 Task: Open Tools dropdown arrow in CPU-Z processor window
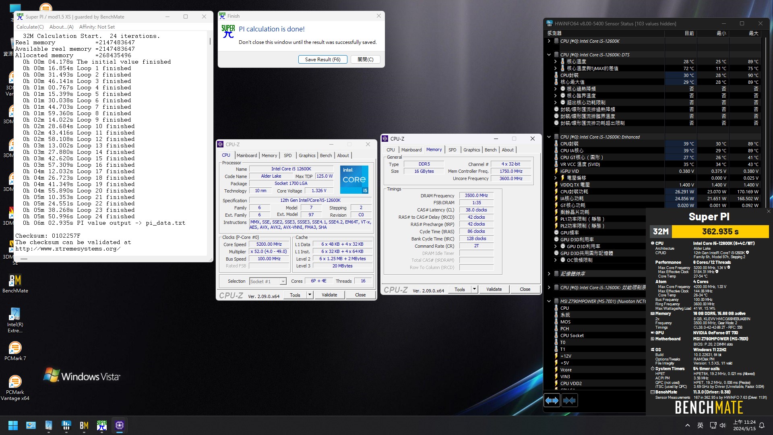[310, 295]
